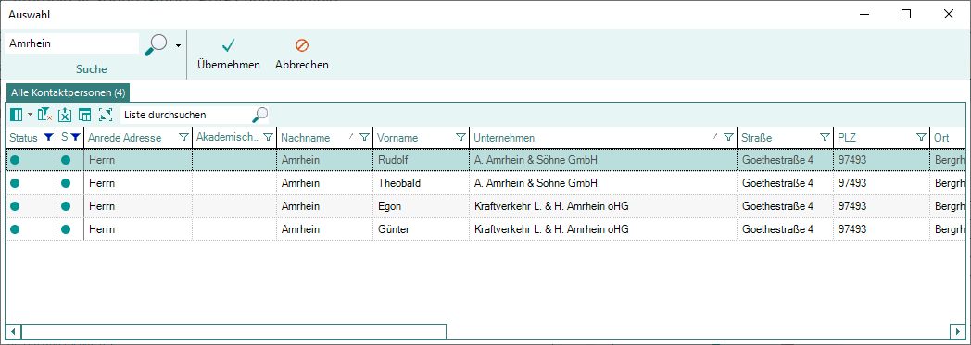Screen dimensions: 971x345
Task: Click the S column dot in Egon's row
Action: tap(66, 206)
